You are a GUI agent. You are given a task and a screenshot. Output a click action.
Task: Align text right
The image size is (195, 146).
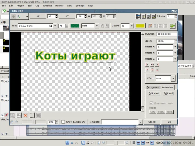165,26
